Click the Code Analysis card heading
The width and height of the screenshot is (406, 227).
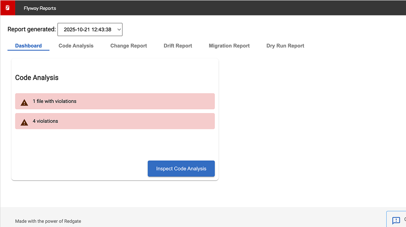37,77
